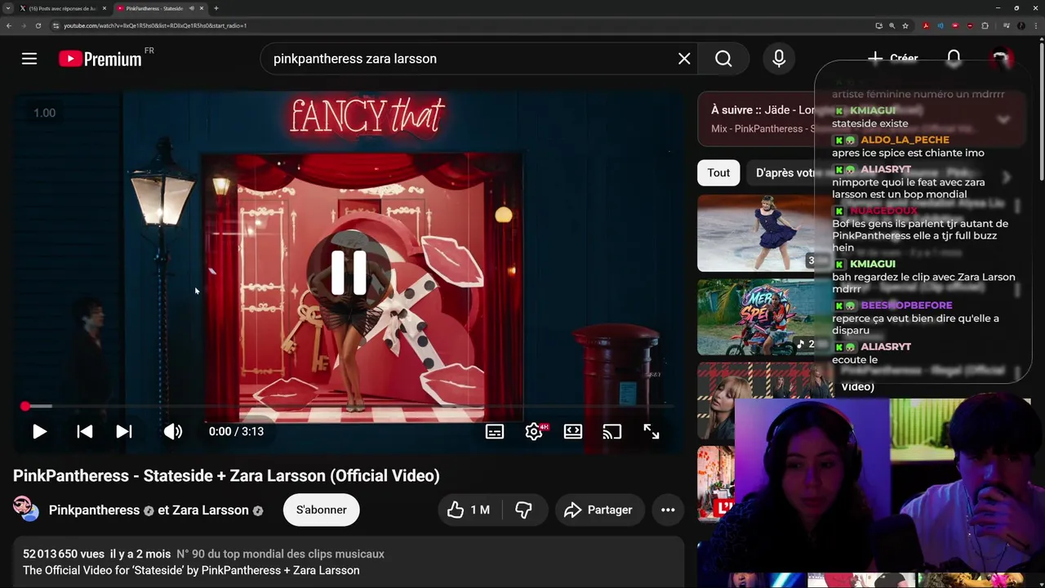Like the video (1 M)
The width and height of the screenshot is (1045, 588).
pos(469,510)
